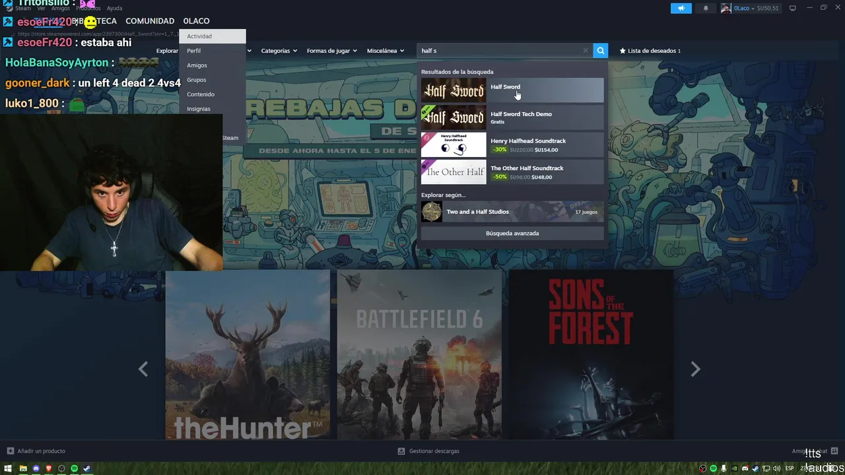Select The Other Half Soundtrack result
This screenshot has width=845, height=475.
[x=512, y=172]
